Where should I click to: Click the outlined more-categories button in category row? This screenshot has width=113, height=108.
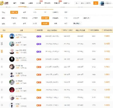click(x=86, y=18)
